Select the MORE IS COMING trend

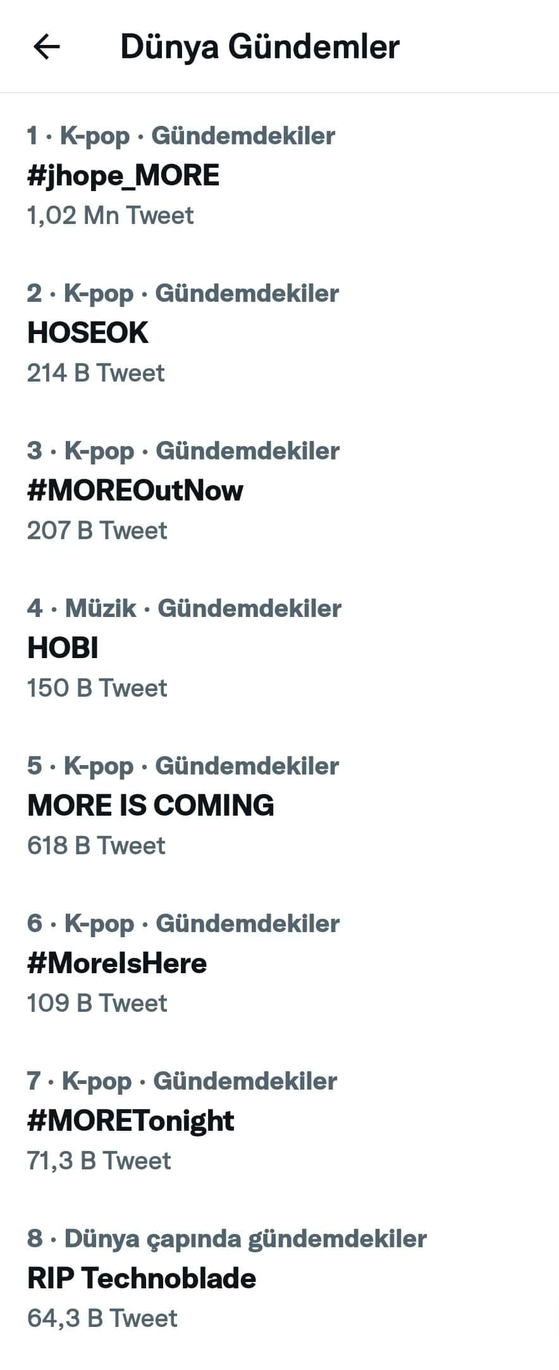[150, 806]
